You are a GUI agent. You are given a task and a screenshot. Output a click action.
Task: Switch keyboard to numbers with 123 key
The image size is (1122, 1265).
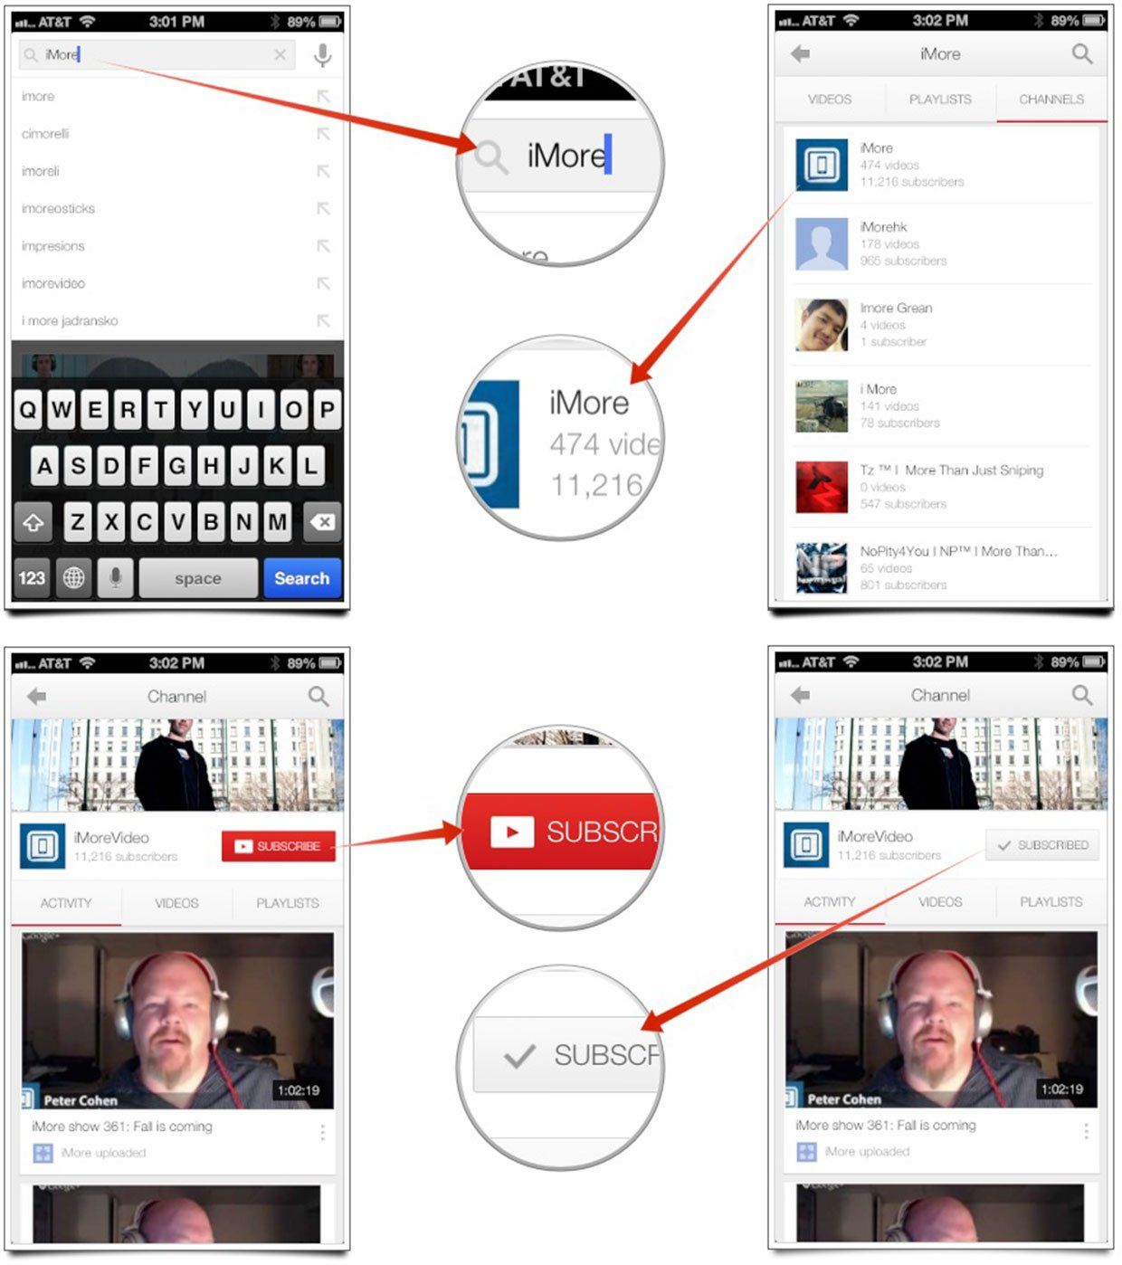point(32,577)
